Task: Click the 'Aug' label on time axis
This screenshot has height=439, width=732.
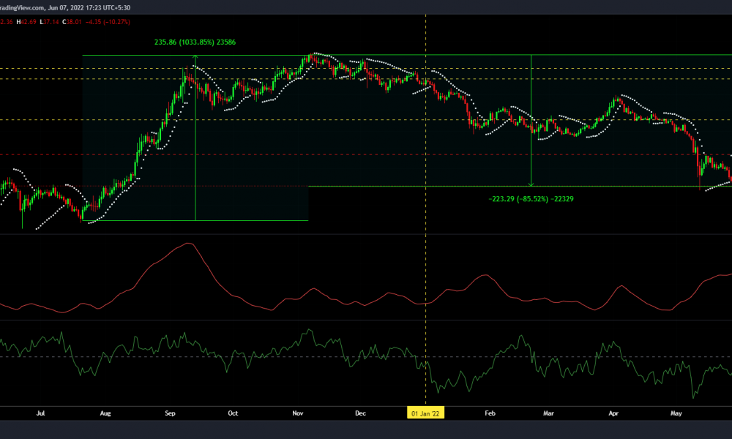Action: click(105, 413)
